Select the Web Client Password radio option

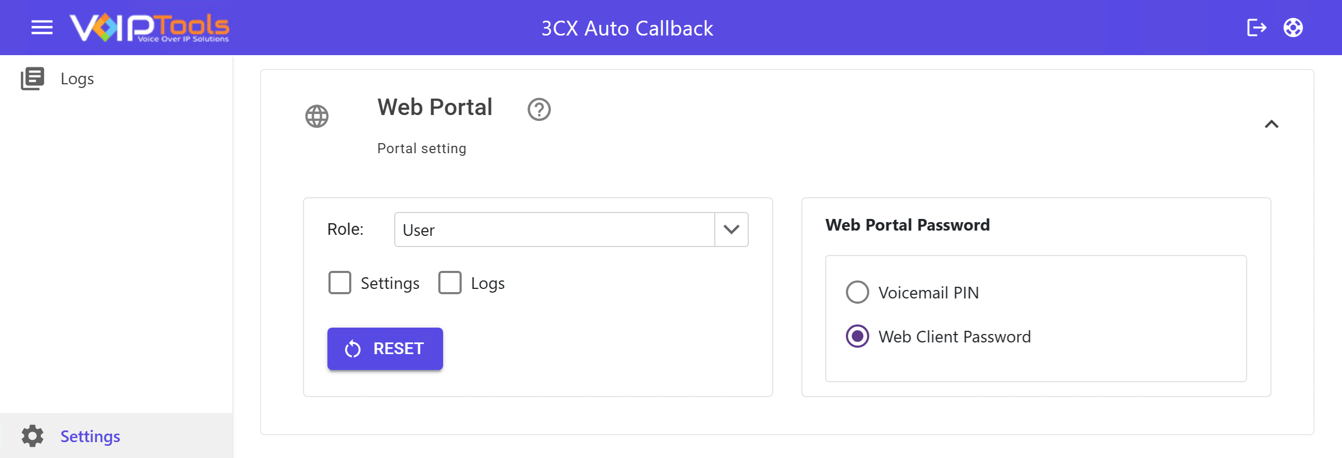[858, 336]
